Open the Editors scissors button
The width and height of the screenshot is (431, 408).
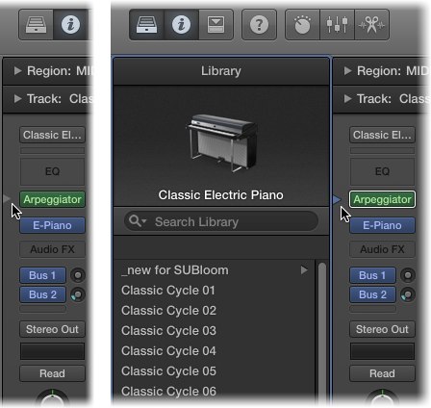point(371,25)
